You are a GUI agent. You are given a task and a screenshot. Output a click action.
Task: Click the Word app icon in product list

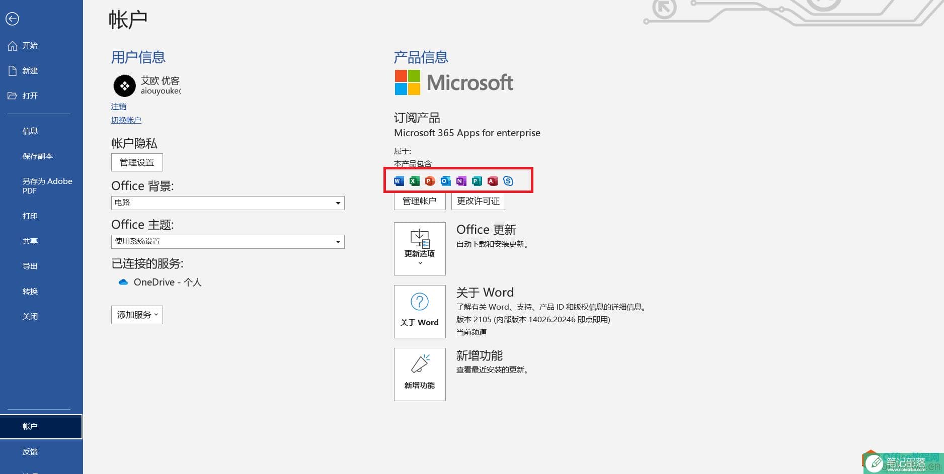point(399,181)
